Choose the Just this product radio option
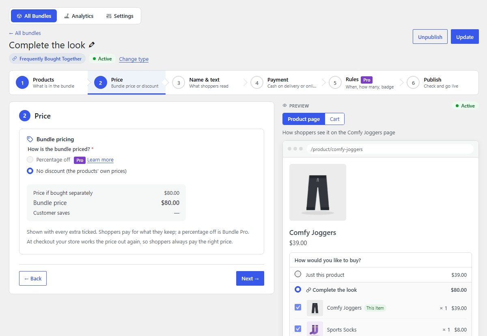The image size is (487, 336). point(298,274)
